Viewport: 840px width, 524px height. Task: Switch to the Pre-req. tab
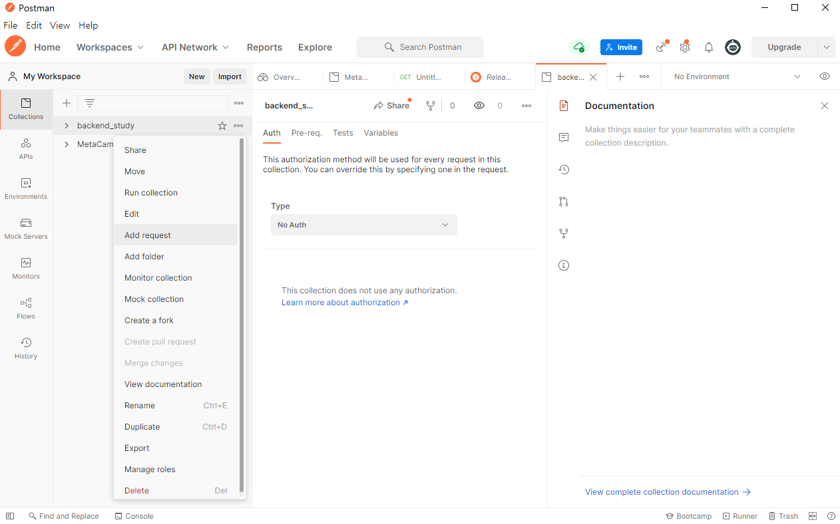coord(307,133)
